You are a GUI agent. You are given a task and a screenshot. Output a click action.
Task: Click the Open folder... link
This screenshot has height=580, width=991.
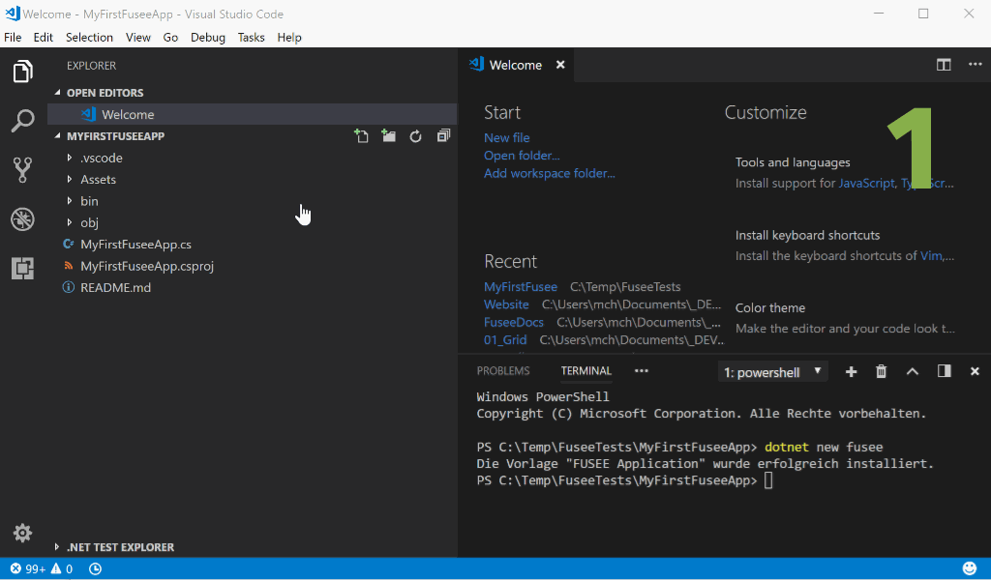[x=522, y=156]
